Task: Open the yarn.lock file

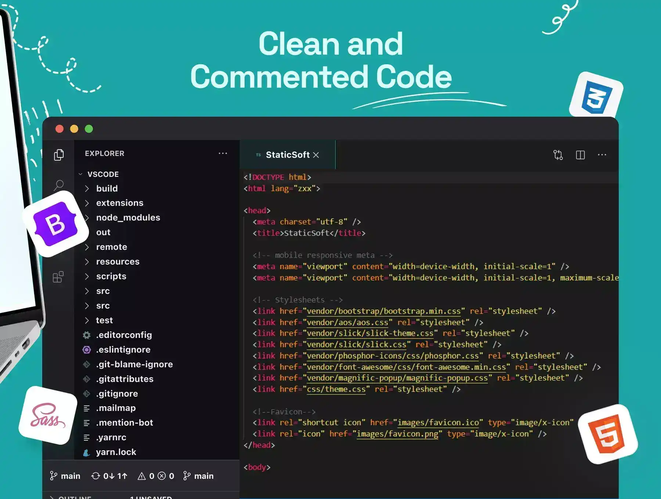Action: pyautogui.click(x=116, y=452)
